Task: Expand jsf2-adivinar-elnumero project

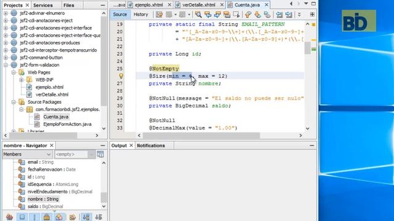Action: pos(6,13)
